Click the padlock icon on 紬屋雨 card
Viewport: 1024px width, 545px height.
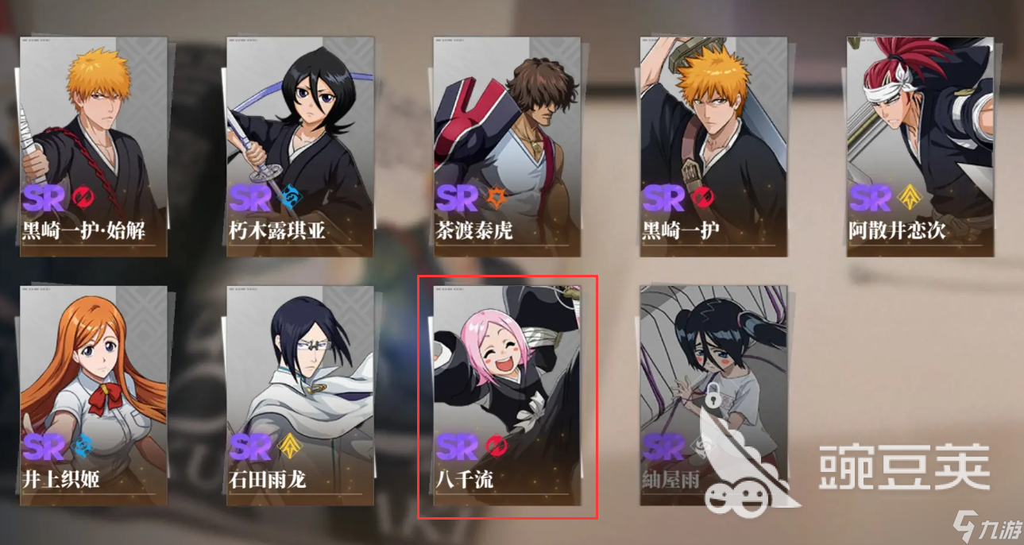[715, 393]
